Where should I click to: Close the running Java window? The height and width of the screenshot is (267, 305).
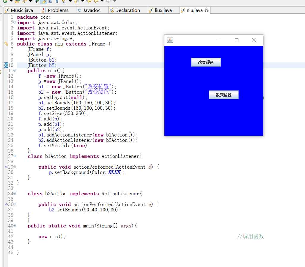click(254, 40)
